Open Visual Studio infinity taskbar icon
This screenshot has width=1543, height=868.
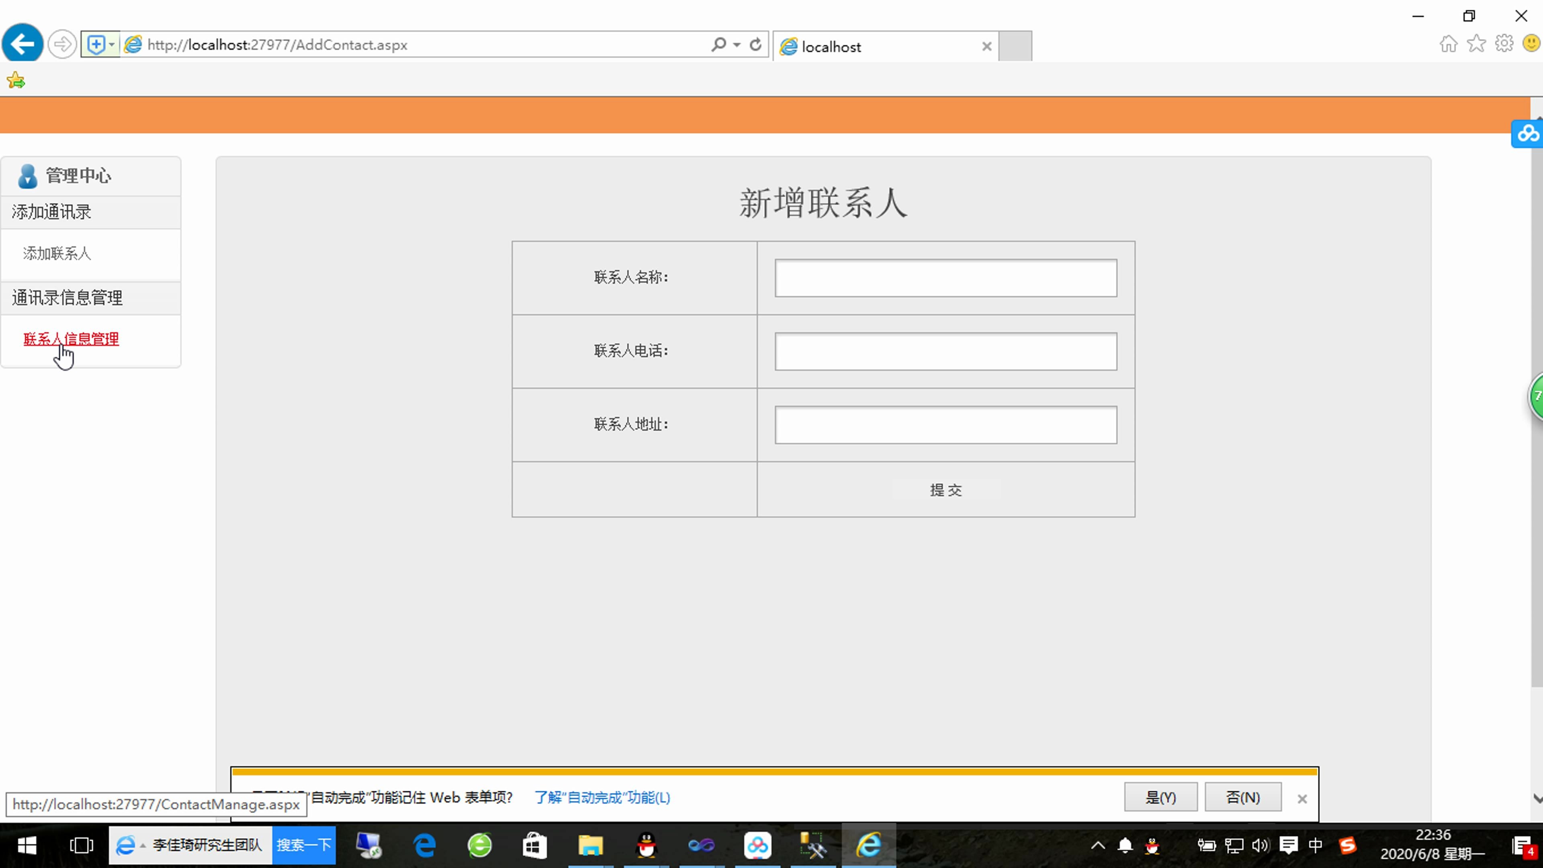(x=702, y=845)
